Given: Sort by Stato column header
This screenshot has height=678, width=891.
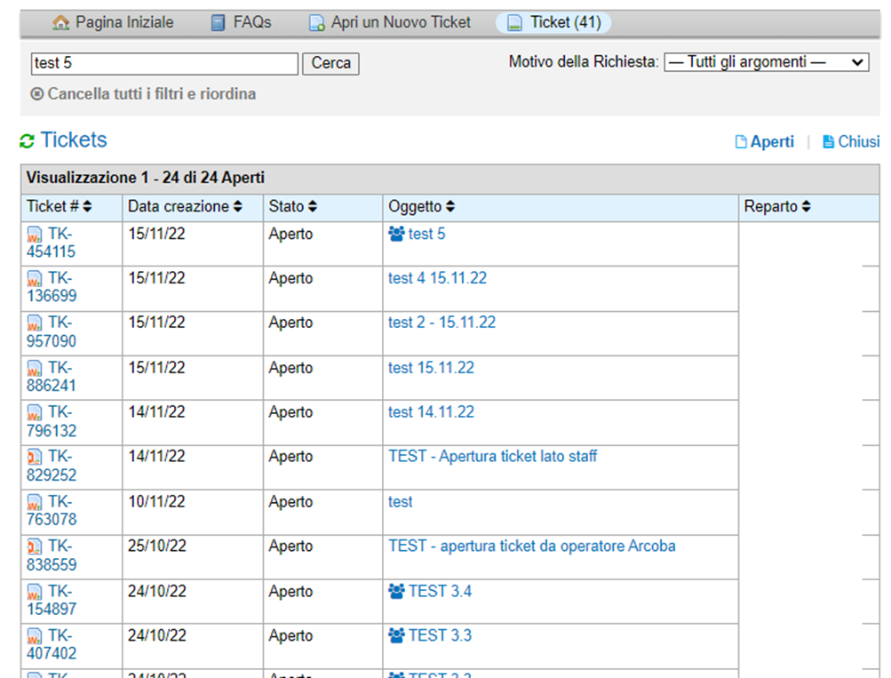Looking at the screenshot, I should pyautogui.click(x=293, y=206).
